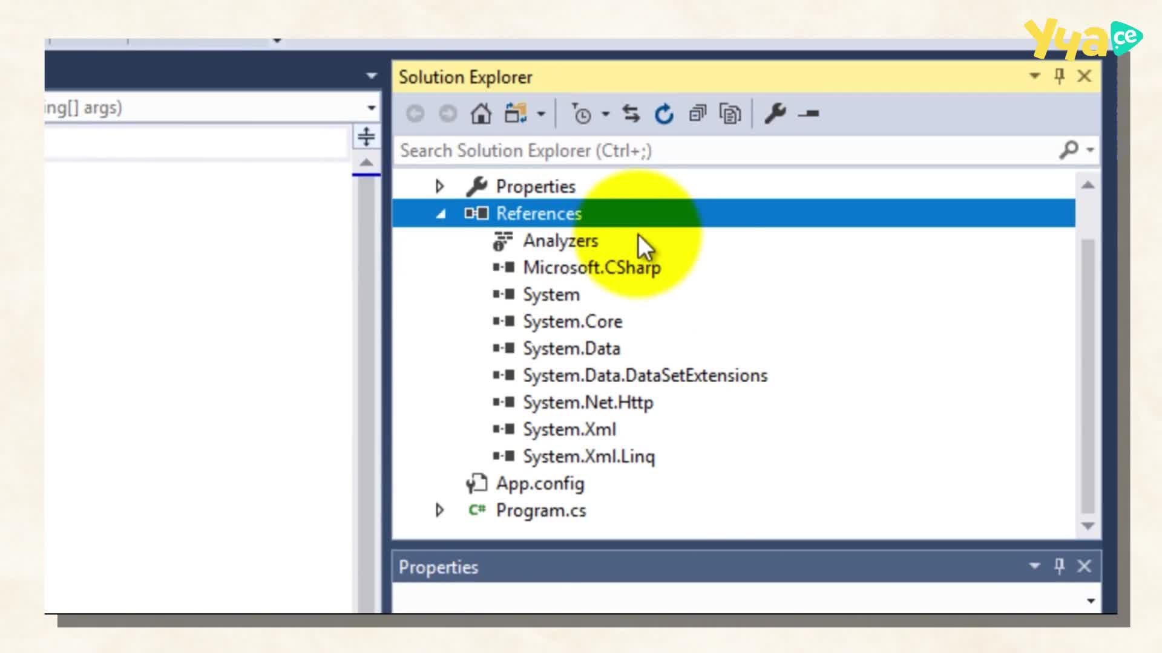Click the App.config file icon
Viewport: 1162px width, 653px height.
pos(476,484)
